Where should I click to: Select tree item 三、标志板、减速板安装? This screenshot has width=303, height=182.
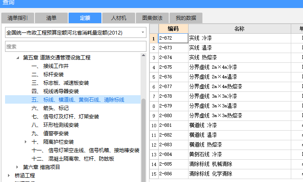point(60,83)
